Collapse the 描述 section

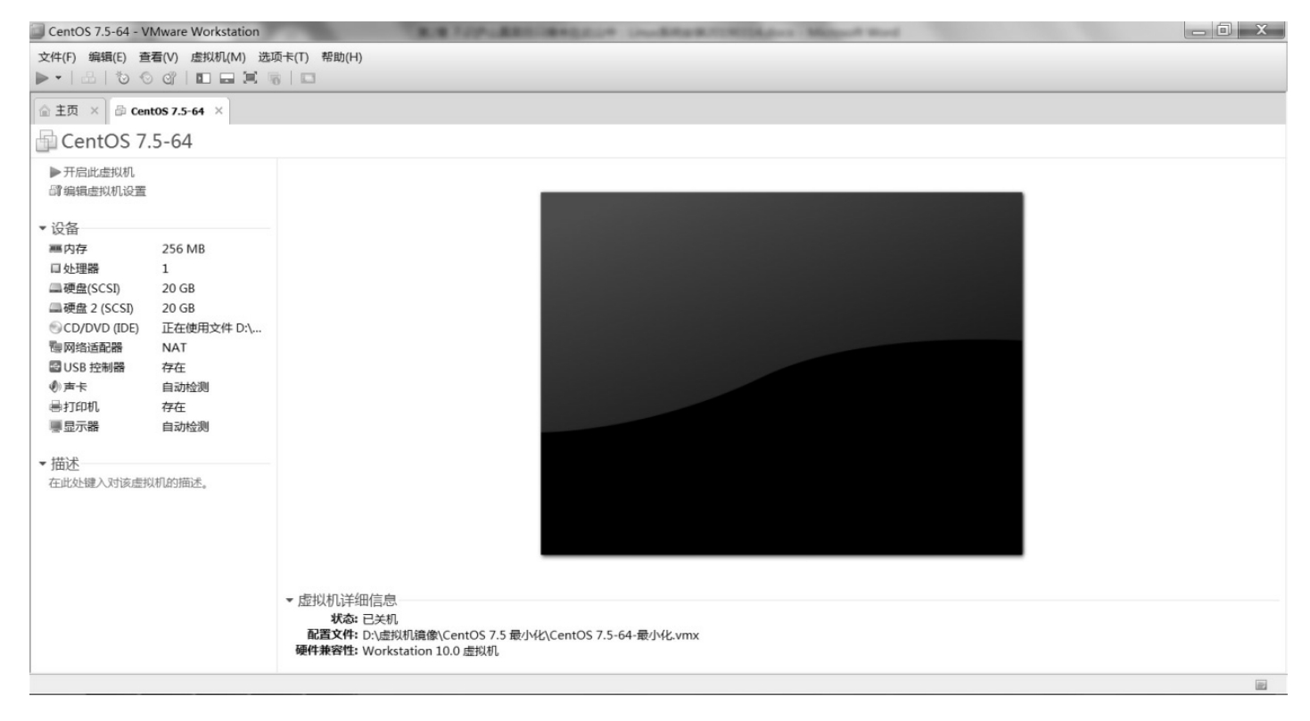[43, 464]
